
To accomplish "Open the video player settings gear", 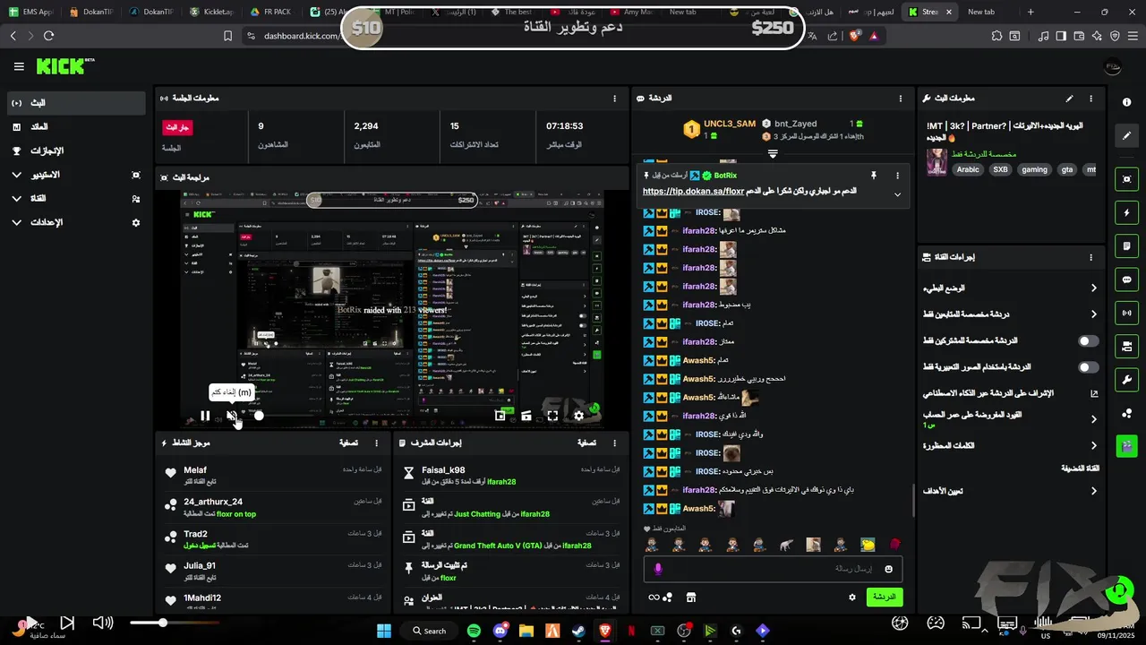I will (x=578, y=416).
